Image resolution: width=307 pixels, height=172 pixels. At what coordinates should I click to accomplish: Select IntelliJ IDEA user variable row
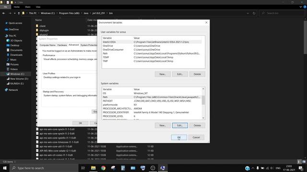(152, 42)
